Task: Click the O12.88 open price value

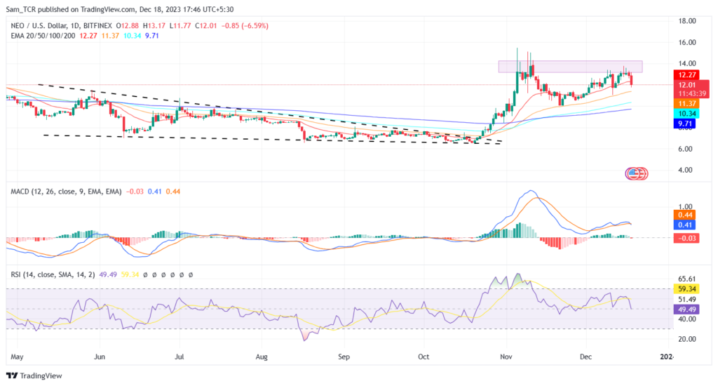Action: (128, 26)
